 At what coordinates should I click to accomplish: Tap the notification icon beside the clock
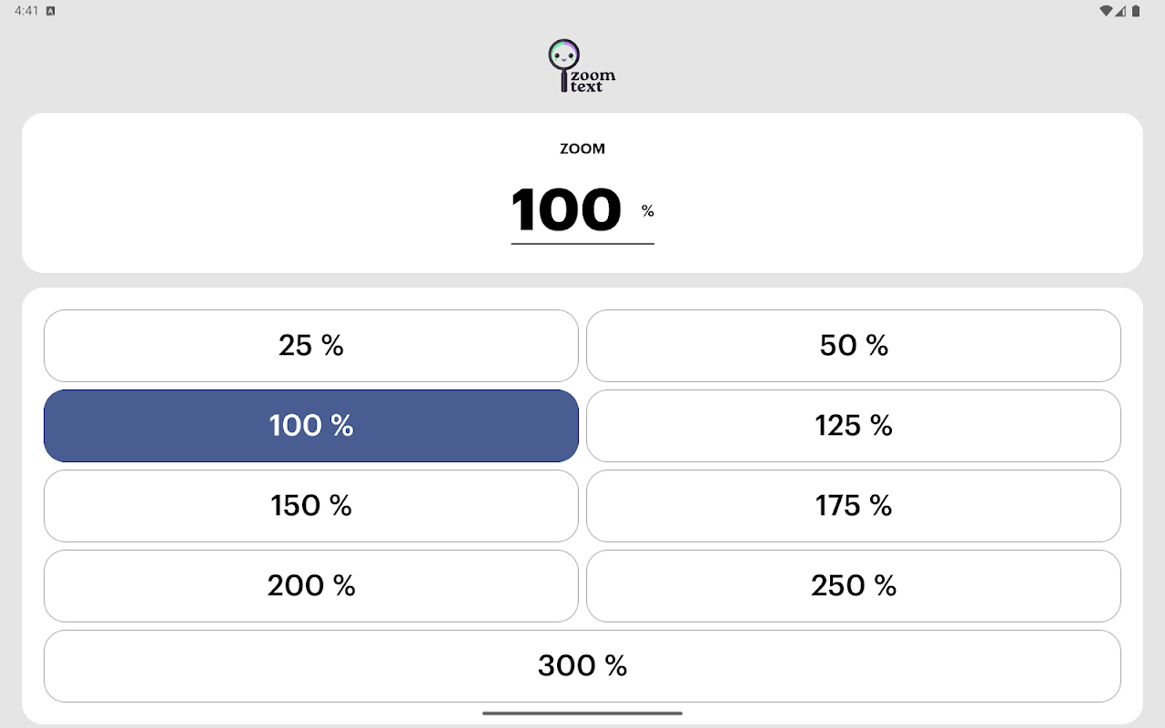[x=50, y=11]
